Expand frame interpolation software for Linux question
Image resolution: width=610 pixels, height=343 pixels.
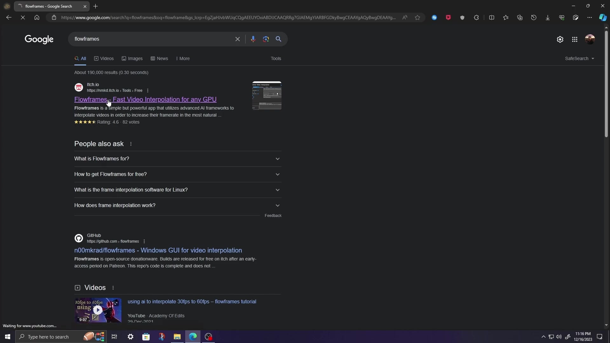tap(178, 190)
